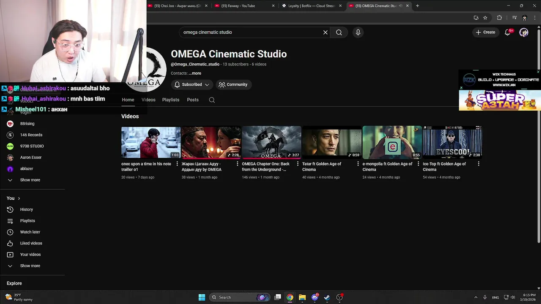Switch to the channel Home tab
Screen dimensions: 541x304
tap(128, 100)
